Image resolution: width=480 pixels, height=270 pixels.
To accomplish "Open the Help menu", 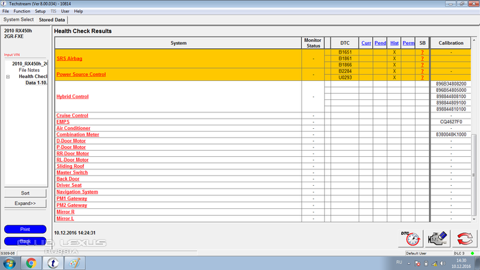I will tap(78, 12).
